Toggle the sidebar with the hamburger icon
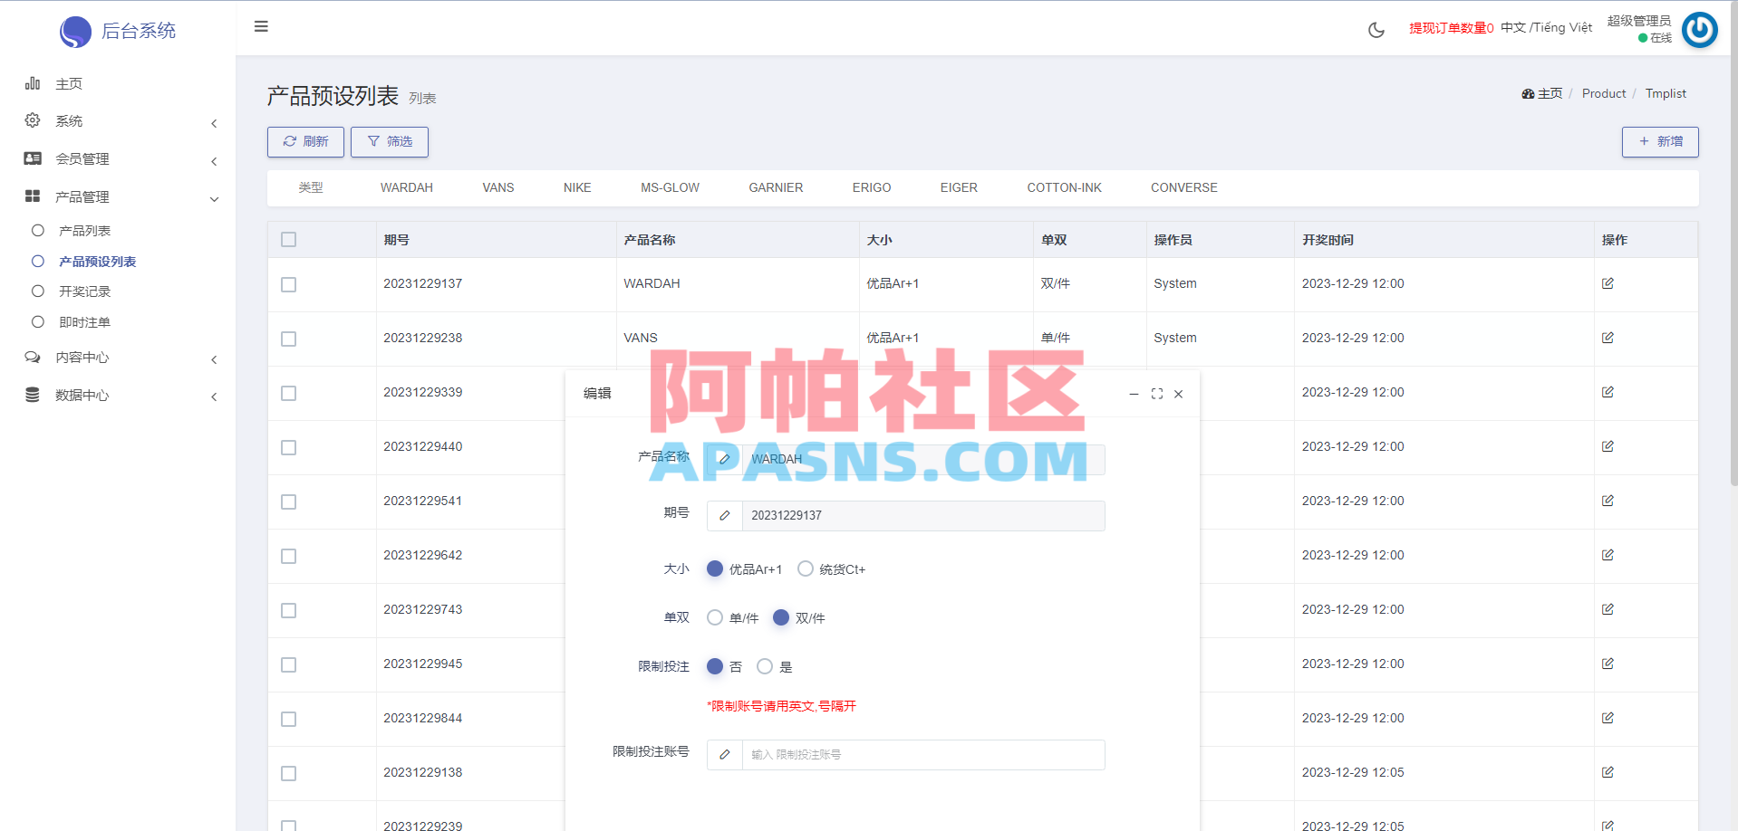The height and width of the screenshot is (831, 1738). point(260,26)
